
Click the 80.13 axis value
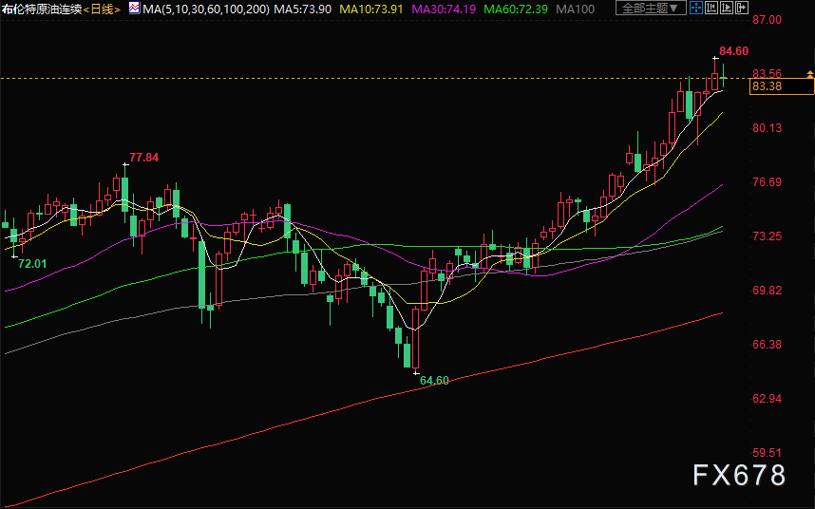tap(768, 128)
